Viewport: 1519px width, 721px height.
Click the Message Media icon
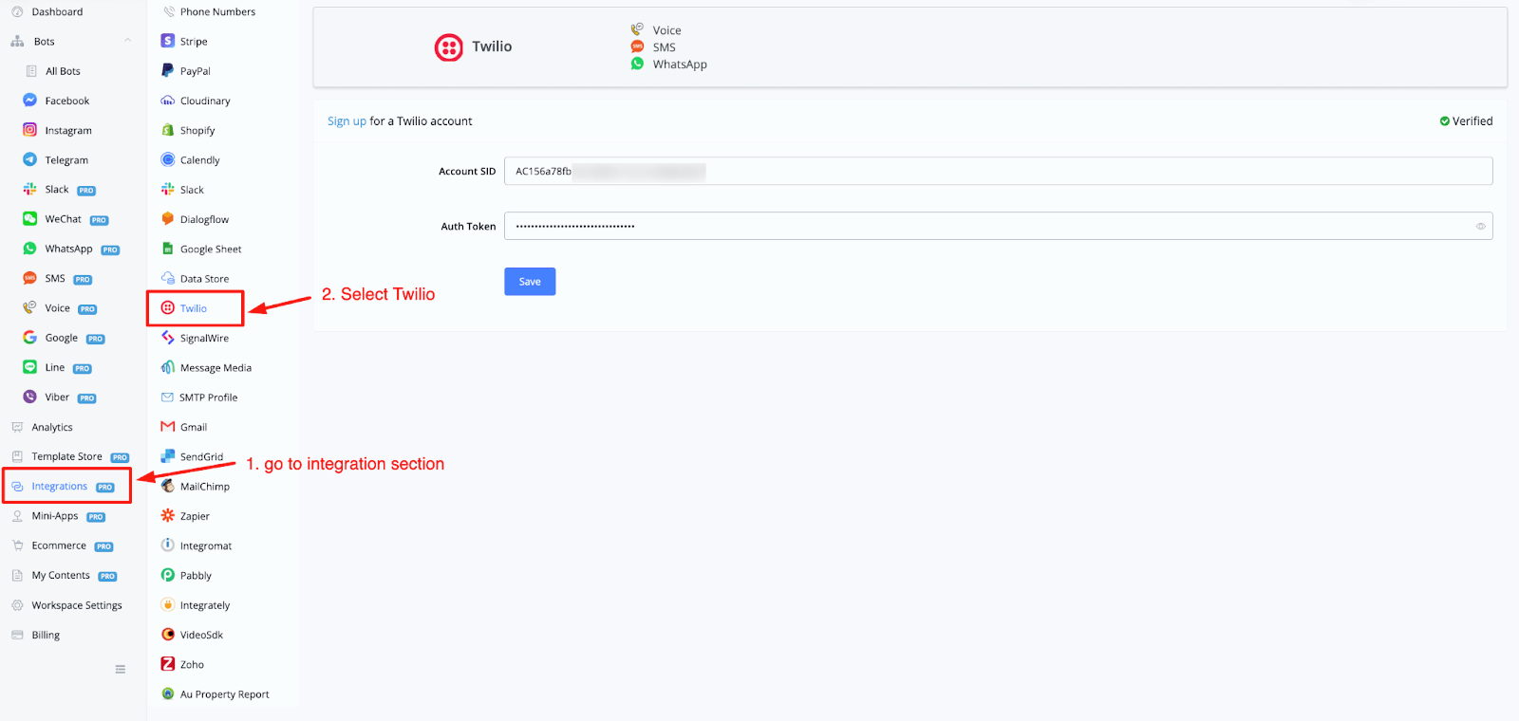(x=168, y=367)
